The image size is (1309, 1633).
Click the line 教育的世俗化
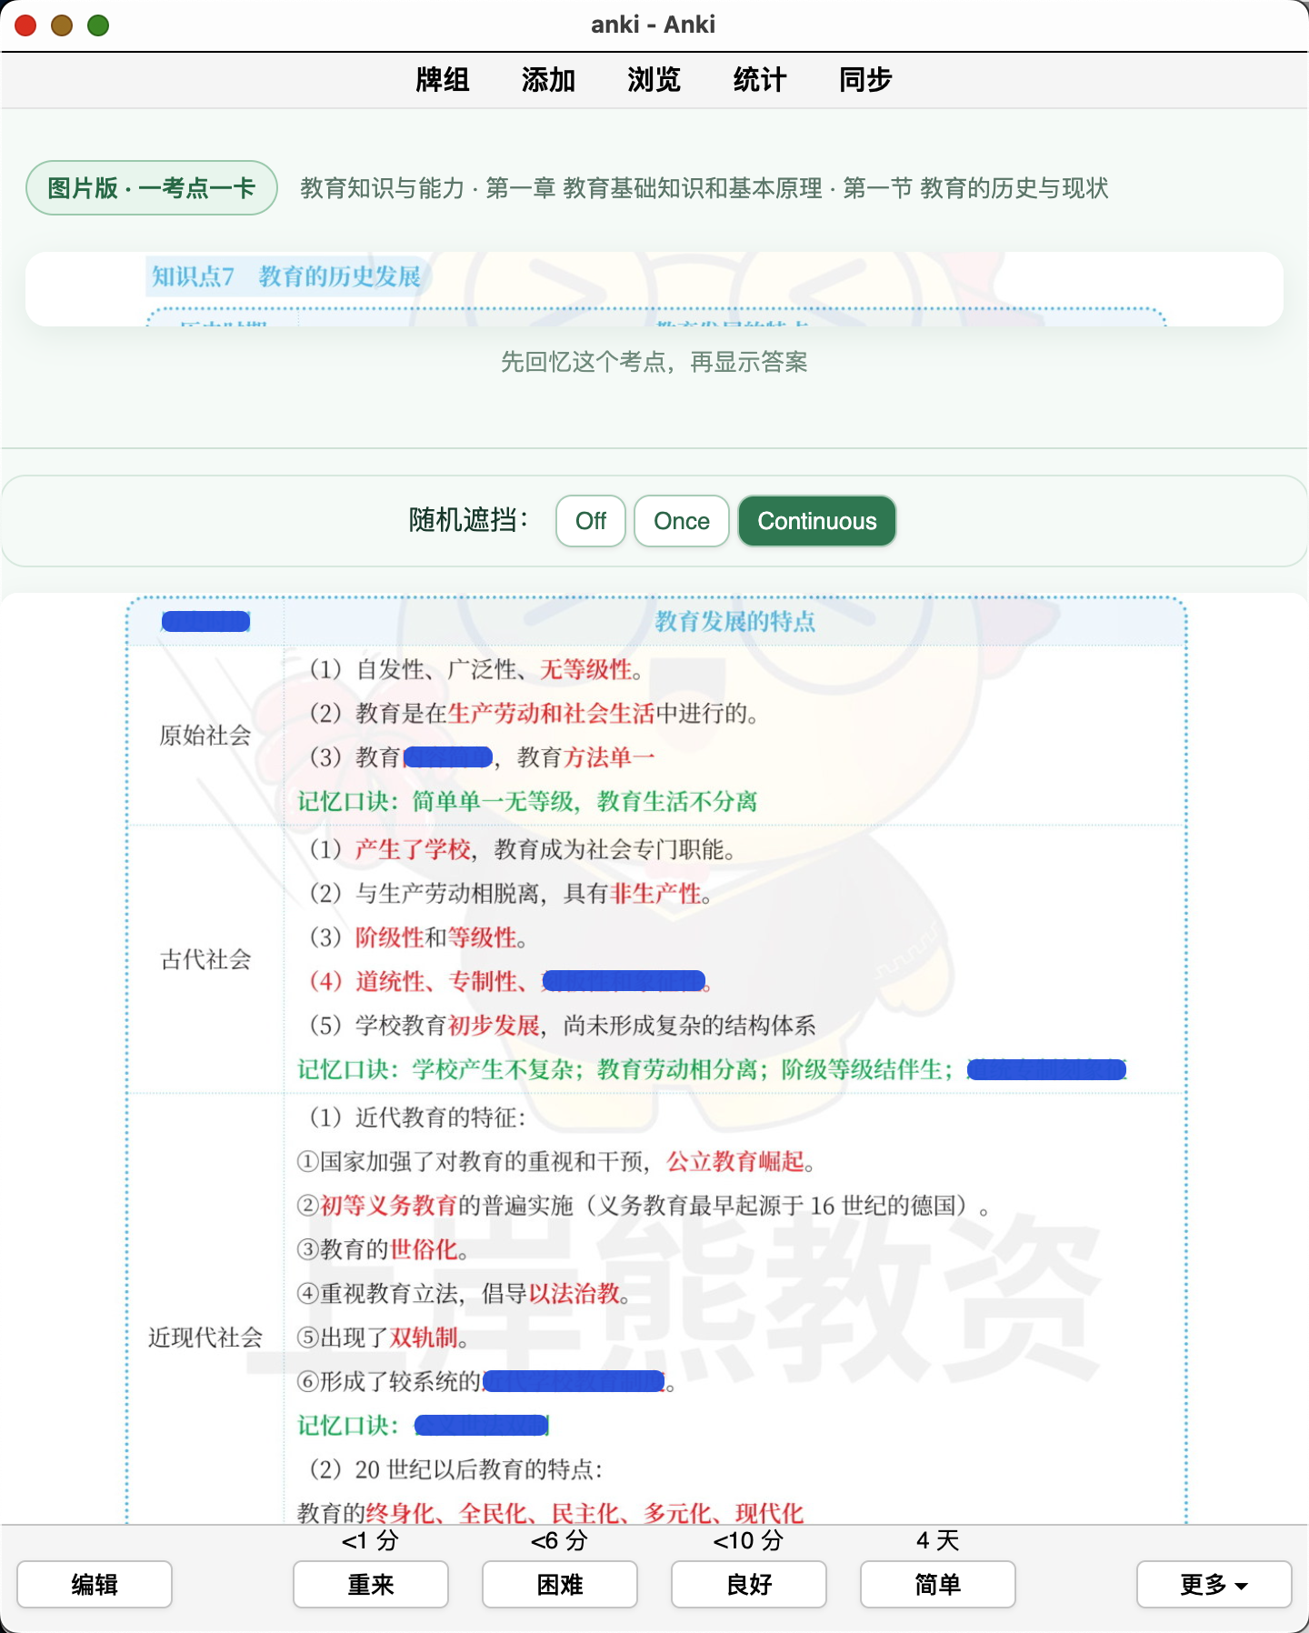point(383,1250)
